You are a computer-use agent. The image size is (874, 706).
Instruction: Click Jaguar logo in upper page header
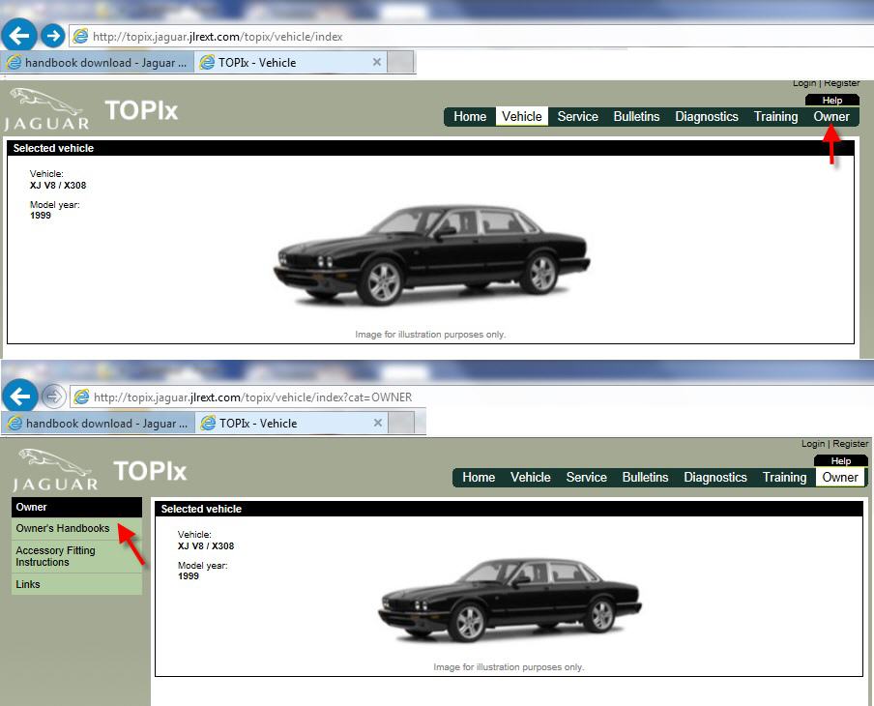[46, 109]
